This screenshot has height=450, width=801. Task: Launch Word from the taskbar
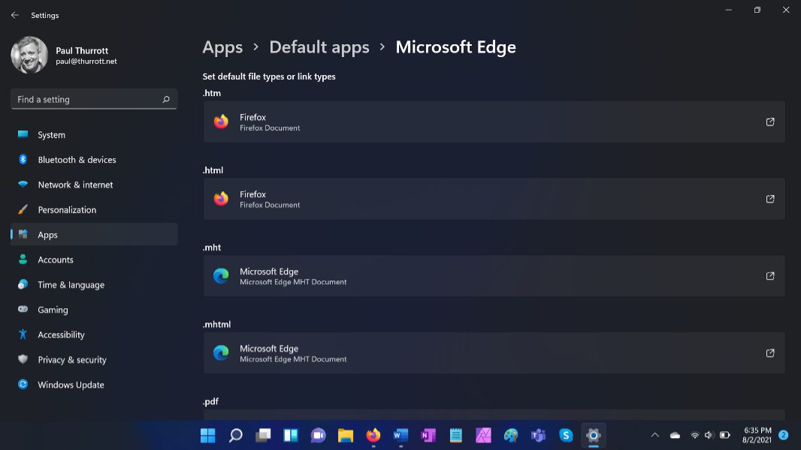[400, 435]
